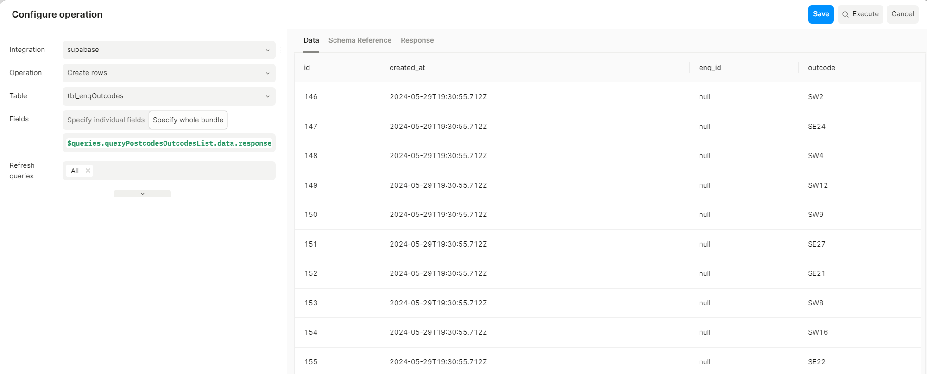Click the magnifier icon on Execute

(x=845, y=14)
